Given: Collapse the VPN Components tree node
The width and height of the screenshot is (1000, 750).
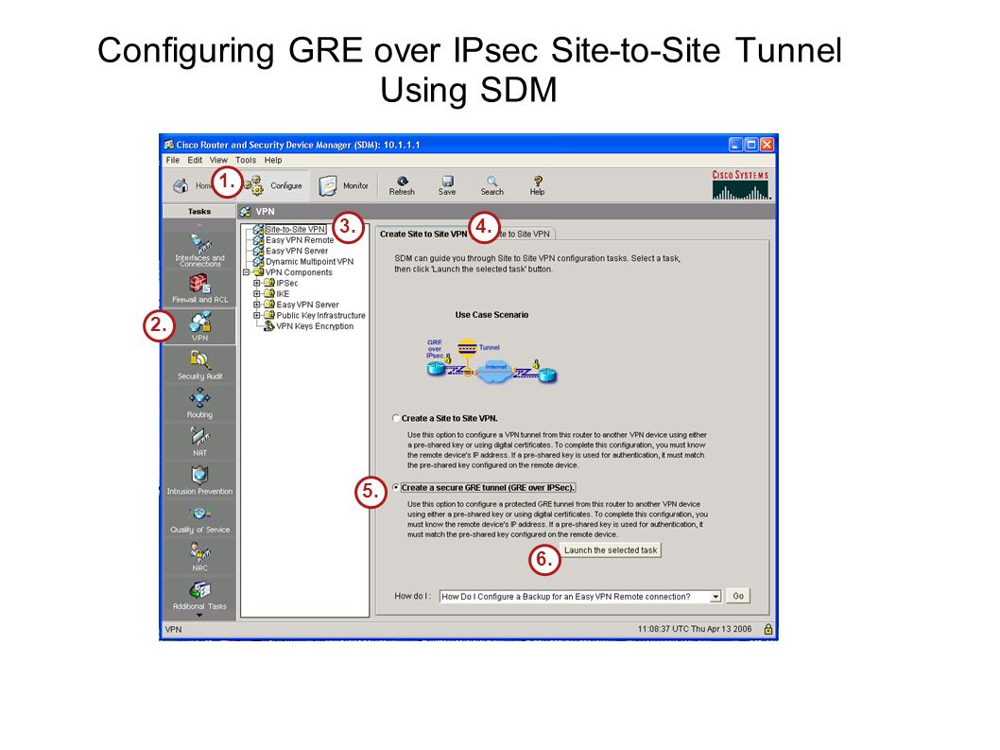Looking at the screenshot, I should (x=246, y=272).
